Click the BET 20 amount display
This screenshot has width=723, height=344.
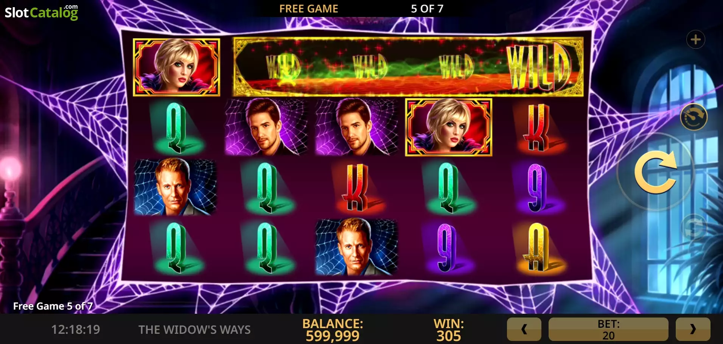click(608, 329)
